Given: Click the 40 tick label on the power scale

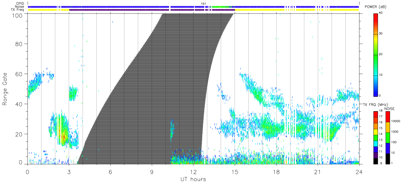Looking at the screenshot, I should pyautogui.click(x=381, y=13).
